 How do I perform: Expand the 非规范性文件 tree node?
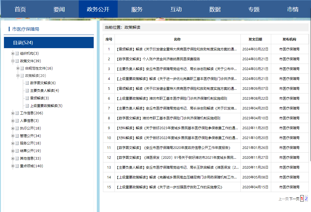pyautogui.click(x=18, y=68)
